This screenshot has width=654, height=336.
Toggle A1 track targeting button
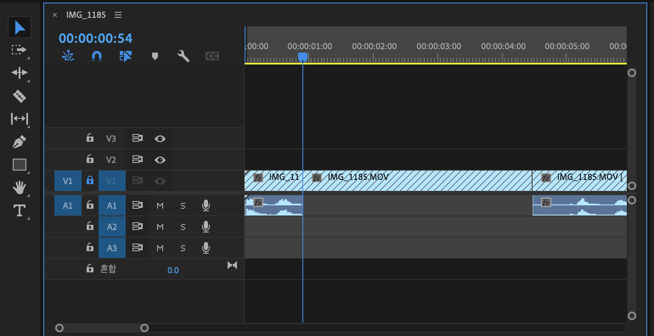tap(112, 206)
